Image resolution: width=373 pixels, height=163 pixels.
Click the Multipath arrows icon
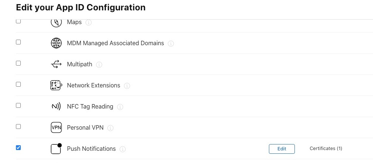(x=56, y=64)
